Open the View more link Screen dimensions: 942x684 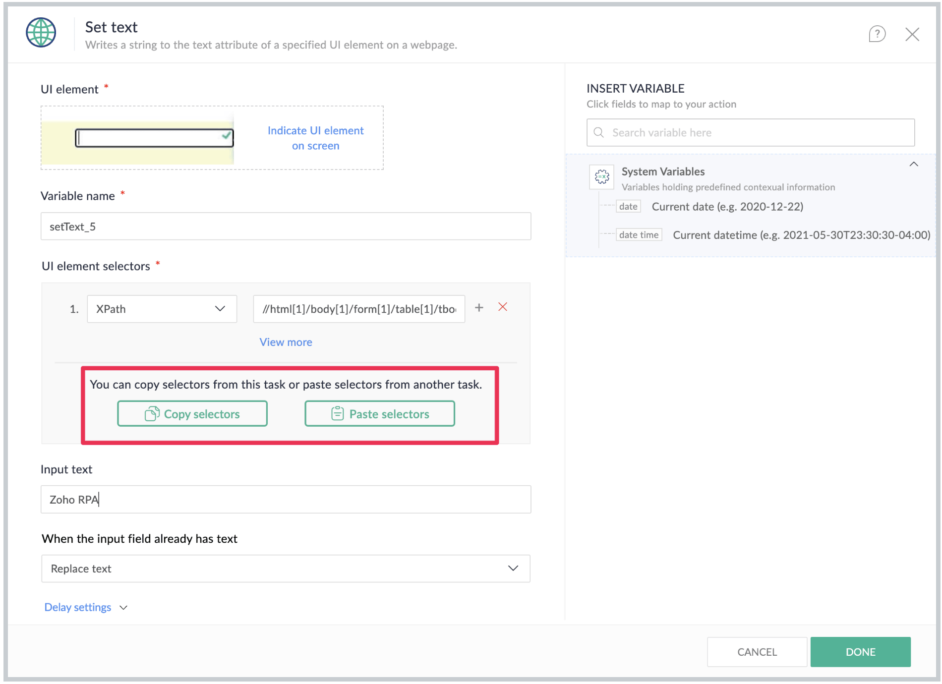[x=286, y=342]
